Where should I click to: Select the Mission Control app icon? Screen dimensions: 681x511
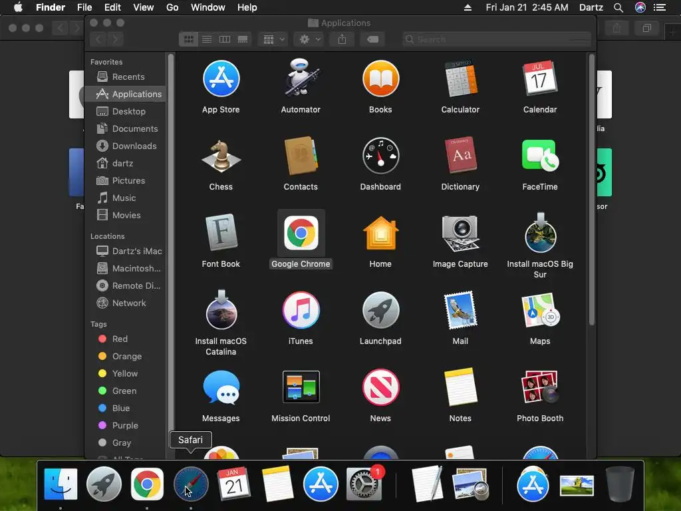(301, 387)
